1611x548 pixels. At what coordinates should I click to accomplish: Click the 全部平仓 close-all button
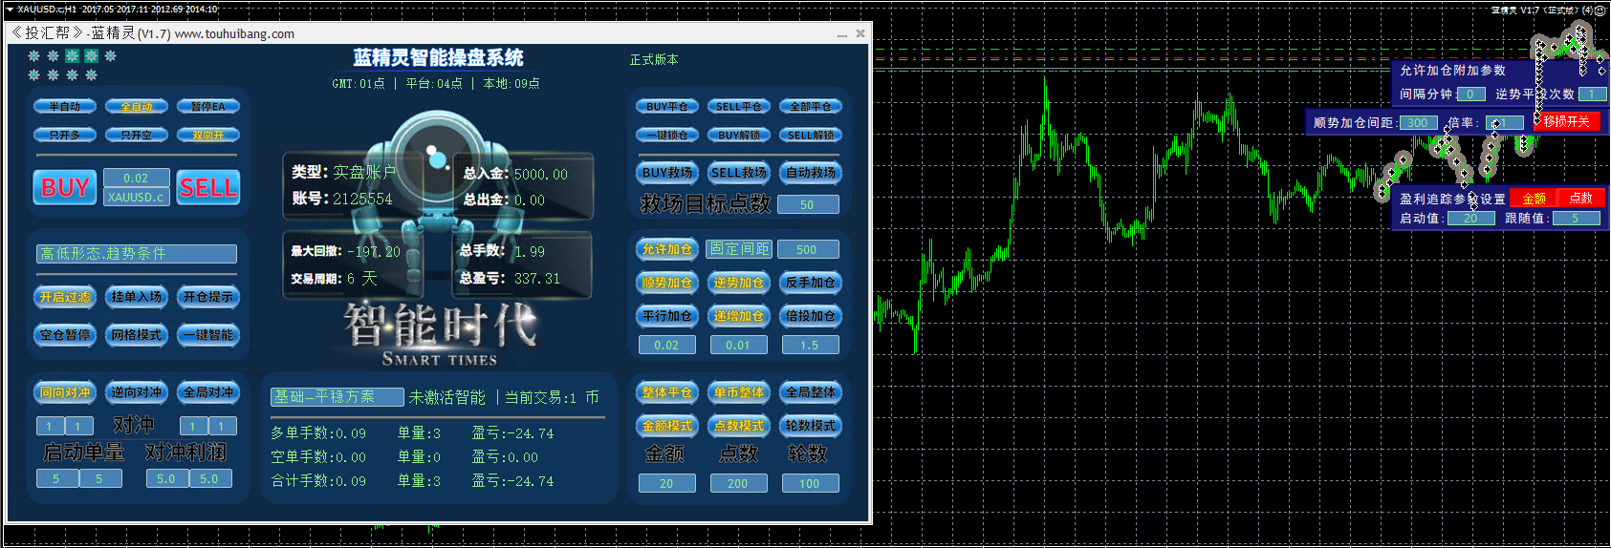click(x=811, y=107)
